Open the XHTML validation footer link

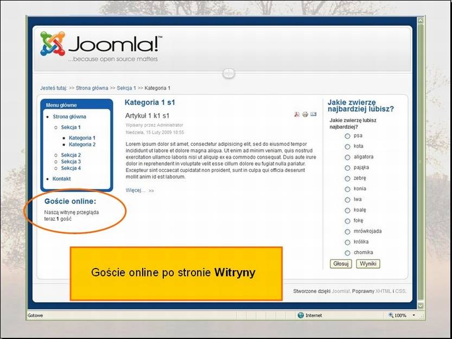tap(384, 291)
